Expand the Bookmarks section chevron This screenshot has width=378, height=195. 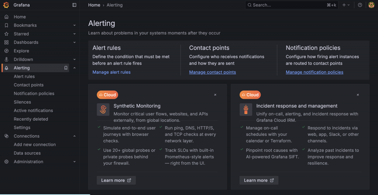75,26
